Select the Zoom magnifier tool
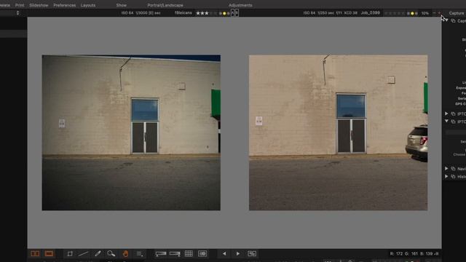Viewport: 466px width, 262px height. 111,254
